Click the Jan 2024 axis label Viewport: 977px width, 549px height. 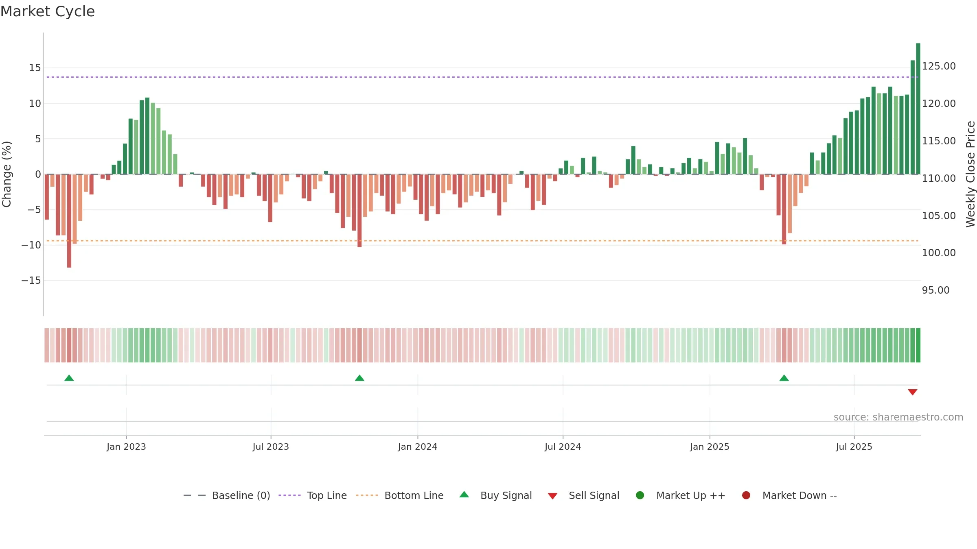(418, 447)
